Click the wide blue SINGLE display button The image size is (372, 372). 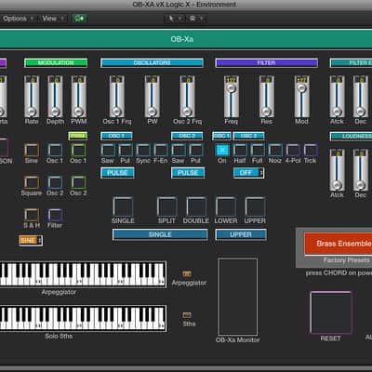160,234
